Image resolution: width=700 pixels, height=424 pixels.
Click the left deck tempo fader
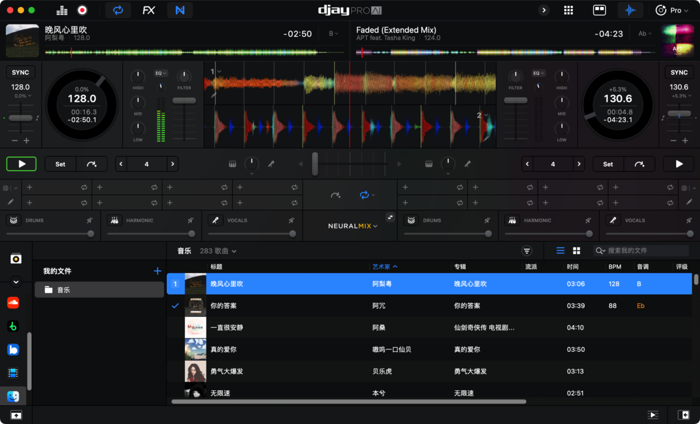tap(20, 118)
